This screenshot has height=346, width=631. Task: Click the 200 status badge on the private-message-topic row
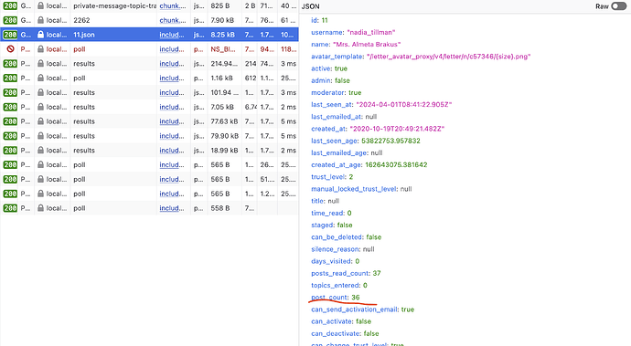click(10, 5)
